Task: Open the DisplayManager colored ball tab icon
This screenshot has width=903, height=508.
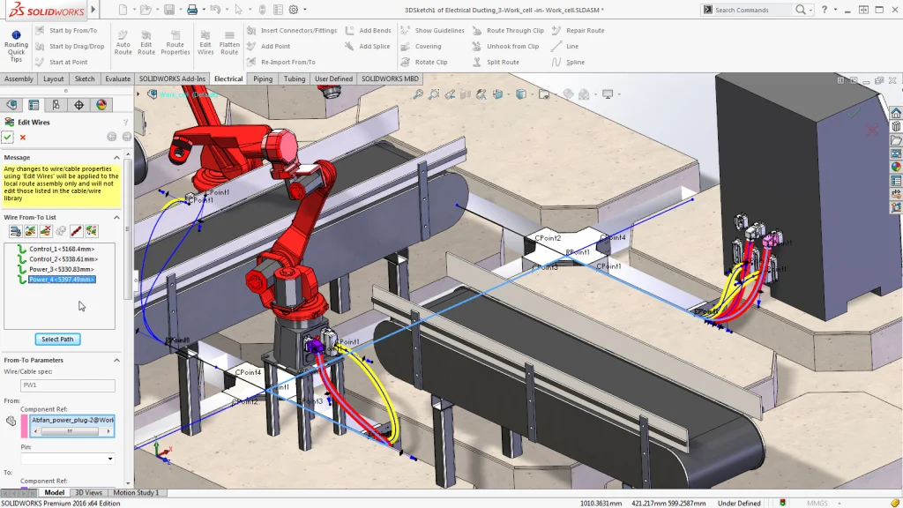Action: (100, 105)
